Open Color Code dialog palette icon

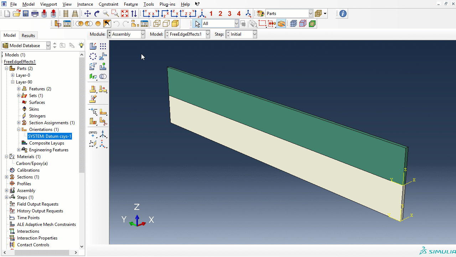pyautogui.click(x=260, y=14)
